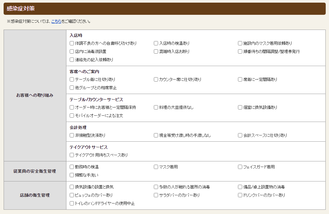Tick the 入店時の検温あり checkbox
The width and height of the screenshot is (329, 214).
(156, 43)
